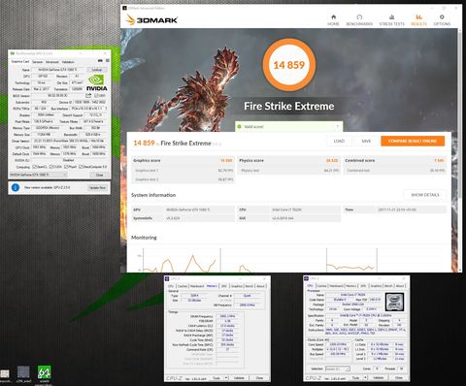The image size is (466, 386).
Task: Click COMPARE RESULT ONLINE button
Action: click(x=413, y=141)
